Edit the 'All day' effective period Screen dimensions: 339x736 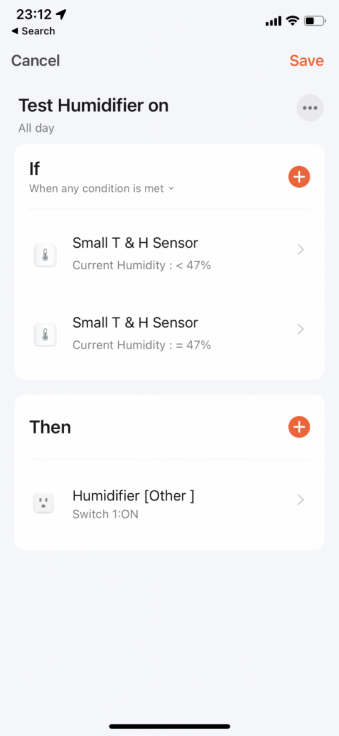[x=36, y=128]
